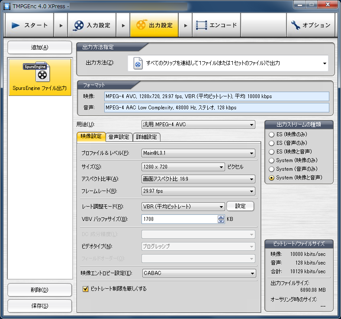Switch to 音声設定 tab
Screen dimensions: 341x319
(119, 137)
